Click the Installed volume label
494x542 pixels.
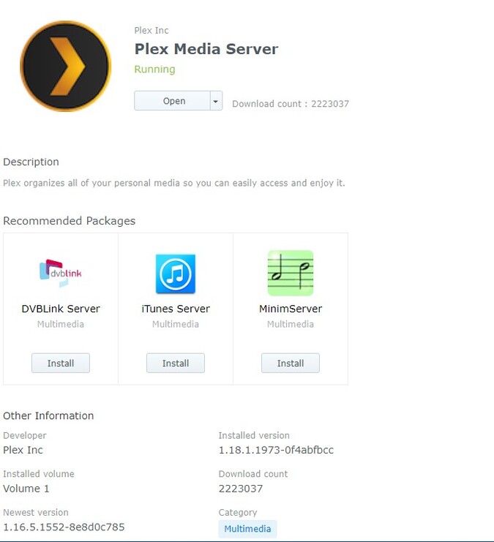click(38, 474)
